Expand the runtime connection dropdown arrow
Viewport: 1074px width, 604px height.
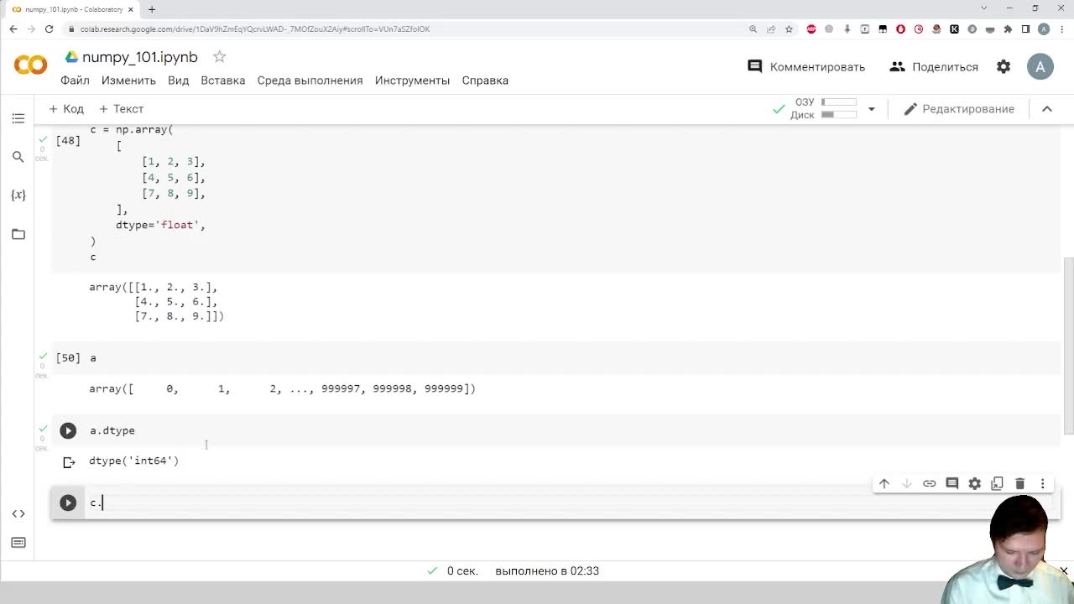[x=871, y=109]
